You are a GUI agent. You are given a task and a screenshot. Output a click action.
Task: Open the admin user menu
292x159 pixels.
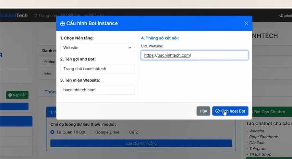pyautogui.click(x=286, y=16)
